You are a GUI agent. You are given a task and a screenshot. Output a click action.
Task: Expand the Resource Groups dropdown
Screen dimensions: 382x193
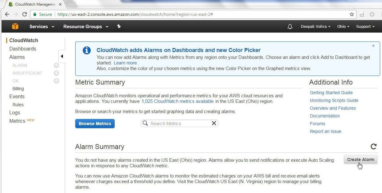(x=86, y=27)
